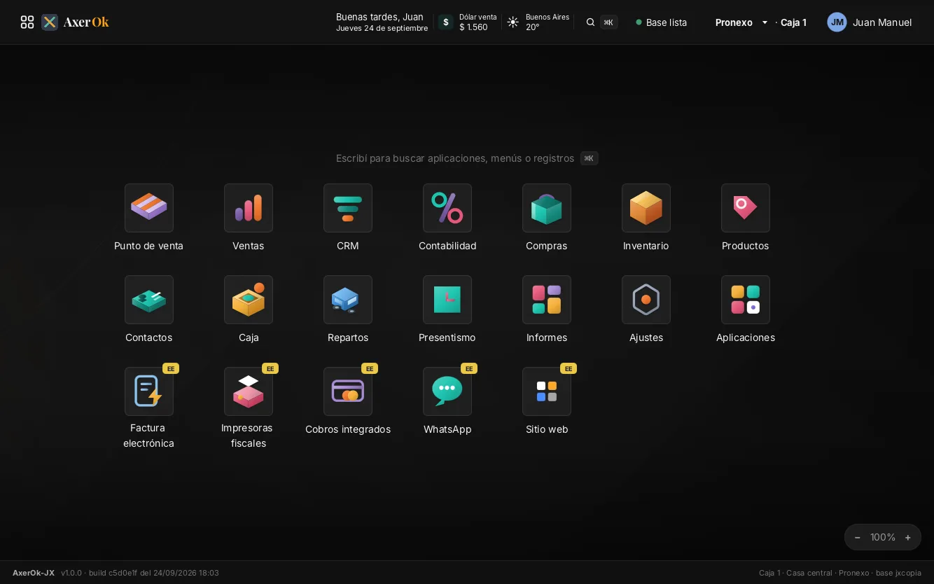Viewport: 934px width, 584px height.
Task: Open the Inventario app
Action: pos(646,208)
